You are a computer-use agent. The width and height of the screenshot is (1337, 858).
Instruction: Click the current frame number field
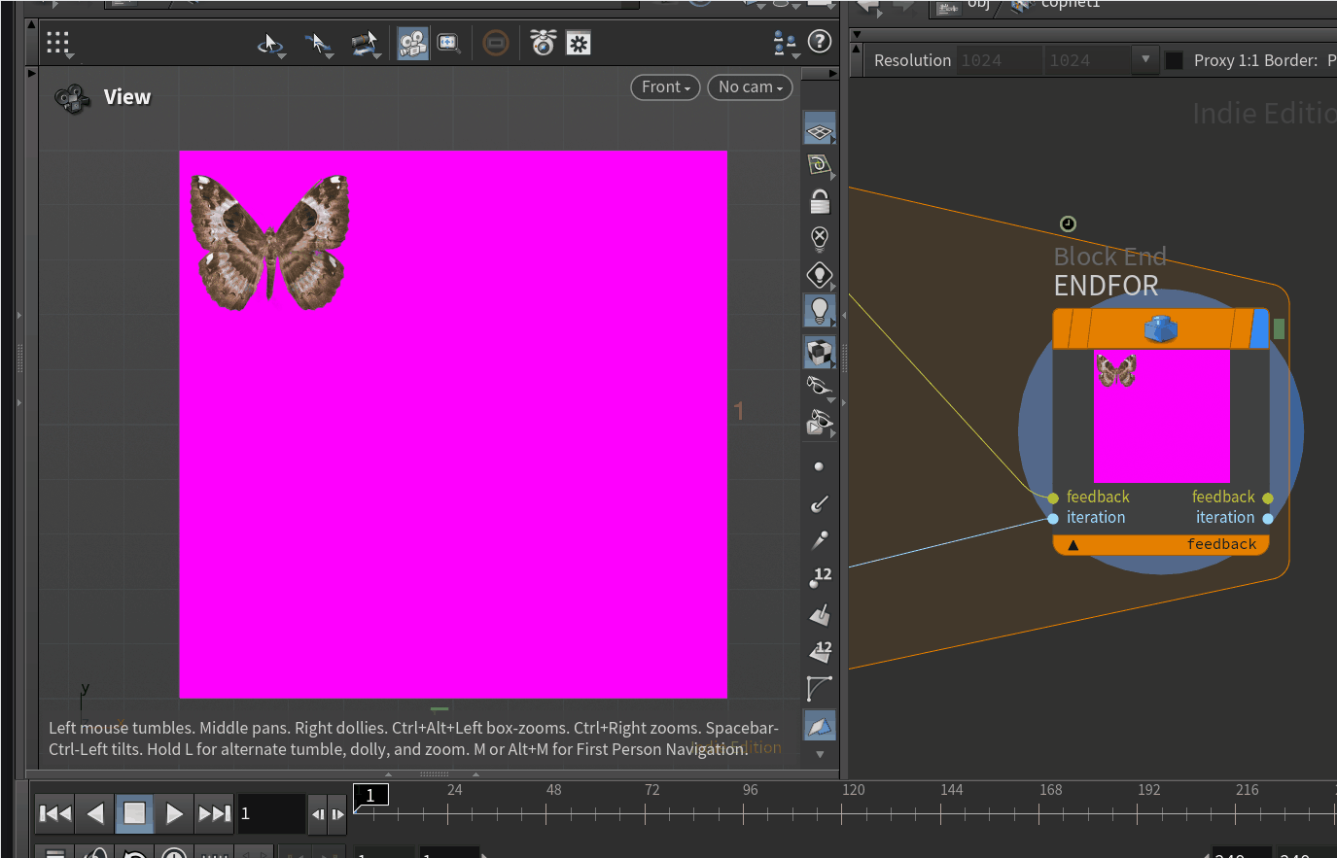coord(270,813)
